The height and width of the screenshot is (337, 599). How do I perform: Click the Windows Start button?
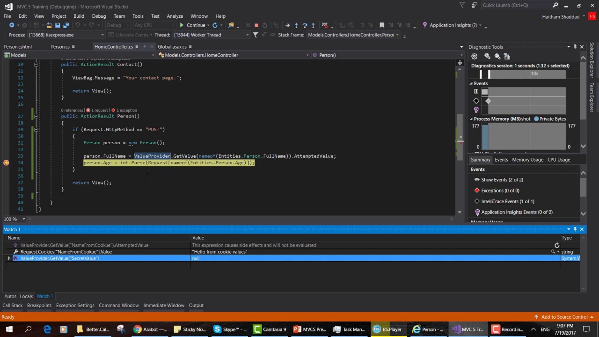click(x=9, y=329)
